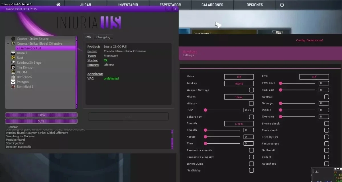
Task: Click the RCS Yaw slider handle
Action: [280, 90]
